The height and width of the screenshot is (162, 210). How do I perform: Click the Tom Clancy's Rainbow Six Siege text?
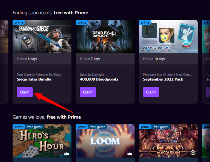click(39, 75)
